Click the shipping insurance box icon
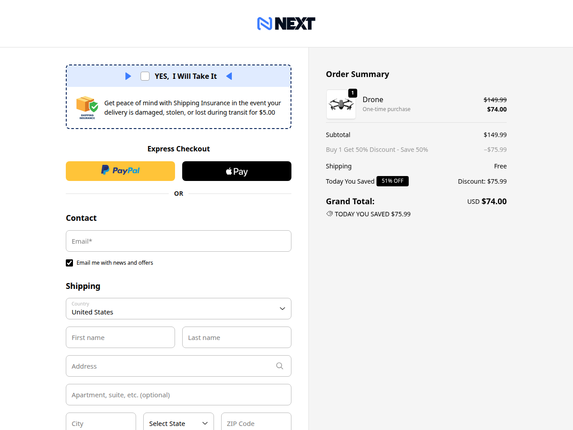Viewport: 573px width, 430px height. (87, 107)
